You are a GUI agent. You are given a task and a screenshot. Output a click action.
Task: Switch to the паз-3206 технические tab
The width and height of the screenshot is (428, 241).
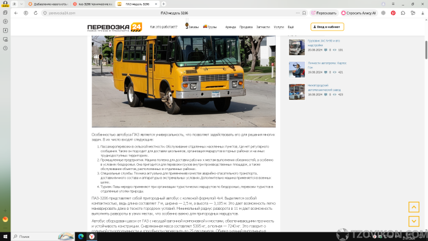(x=93, y=4)
